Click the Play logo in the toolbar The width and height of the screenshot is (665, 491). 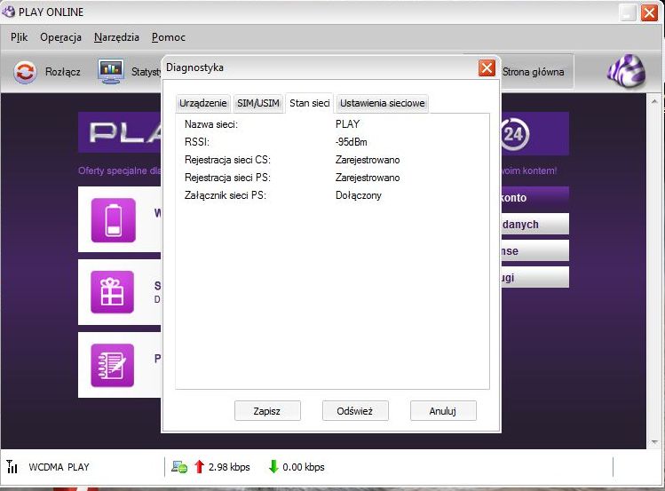pyautogui.click(x=626, y=72)
